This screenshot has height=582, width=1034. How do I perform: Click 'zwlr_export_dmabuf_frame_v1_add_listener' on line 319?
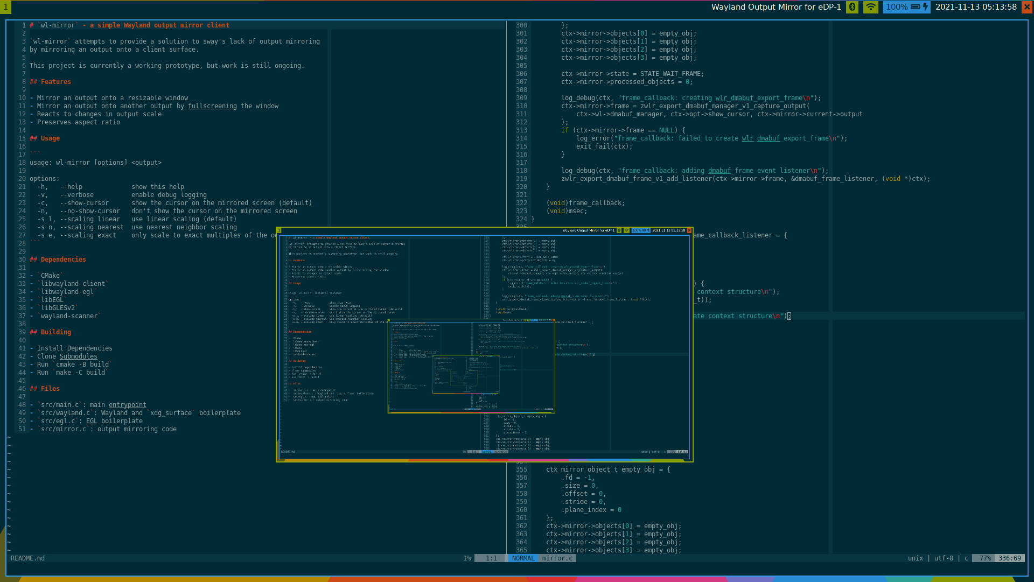tap(637, 179)
